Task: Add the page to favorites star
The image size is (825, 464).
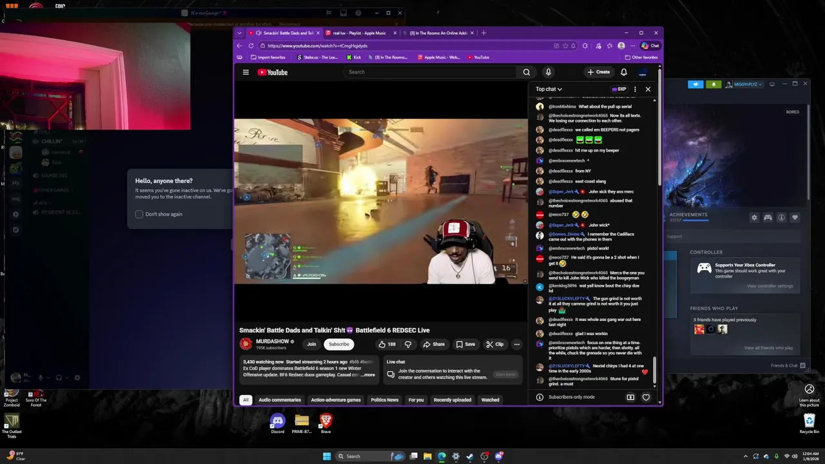Action: pos(565,46)
